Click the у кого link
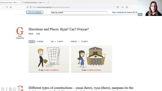The height and width of the screenshot is (91, 162). (60, 41)
